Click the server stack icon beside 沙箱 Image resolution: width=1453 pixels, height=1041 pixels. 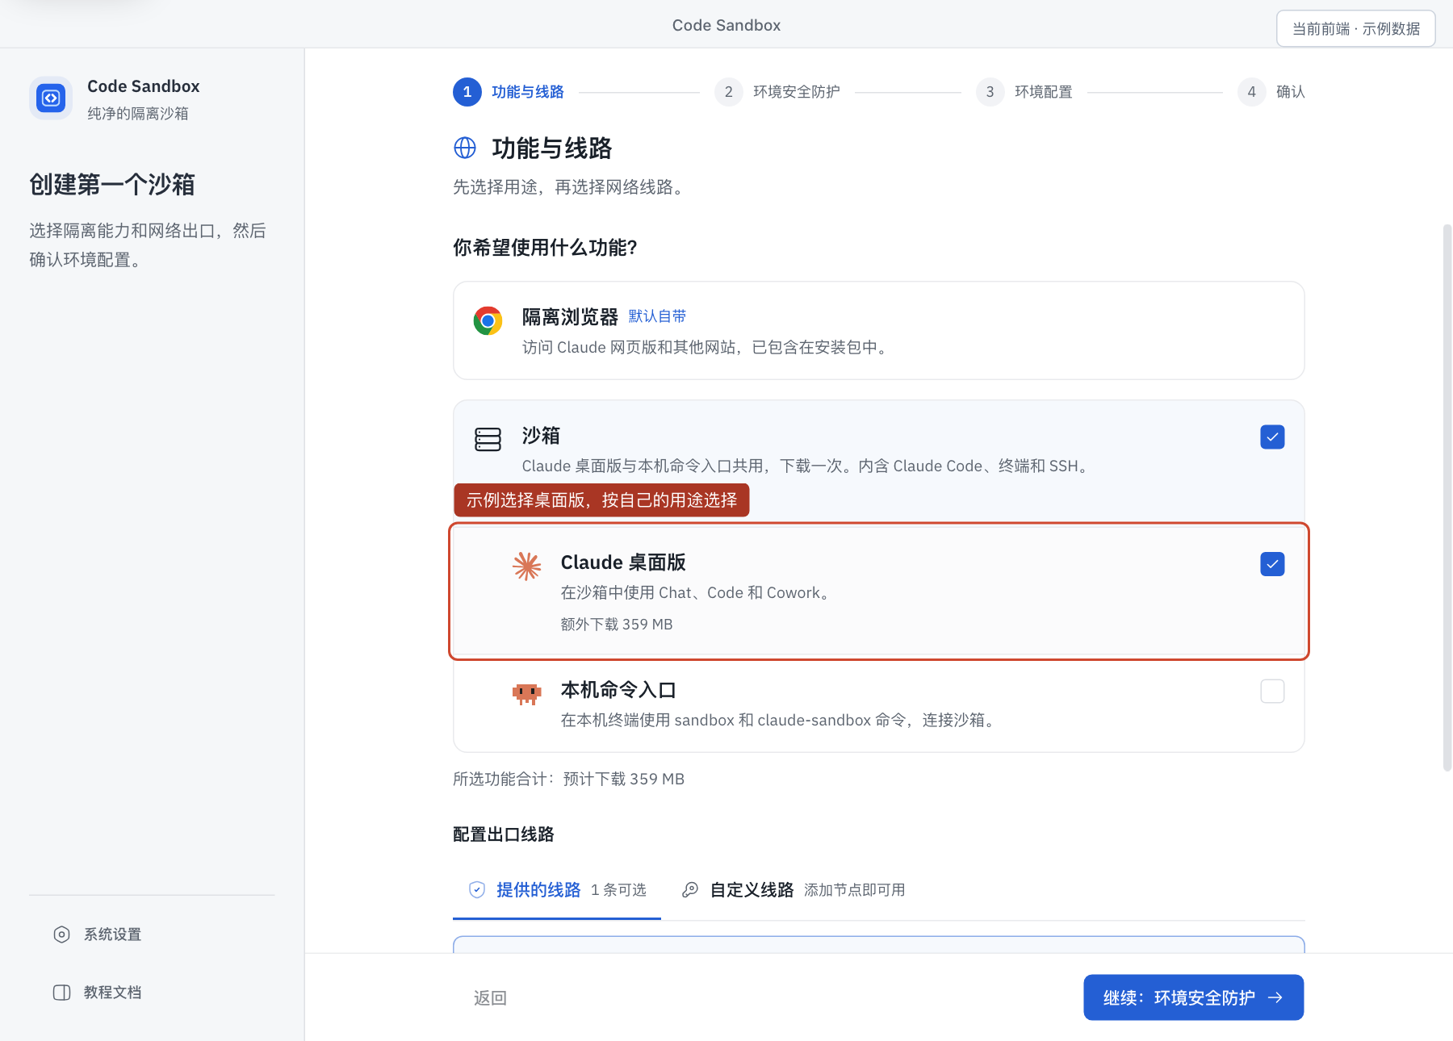point(488,439)
